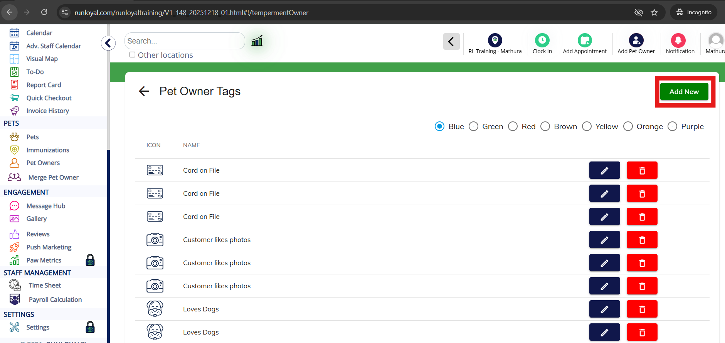Select the Purple radio button
This screenshot has height=343, width=725.
(x=672, y=126)
